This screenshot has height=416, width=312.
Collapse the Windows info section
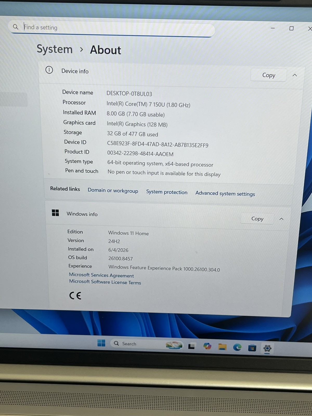(281, 219)
